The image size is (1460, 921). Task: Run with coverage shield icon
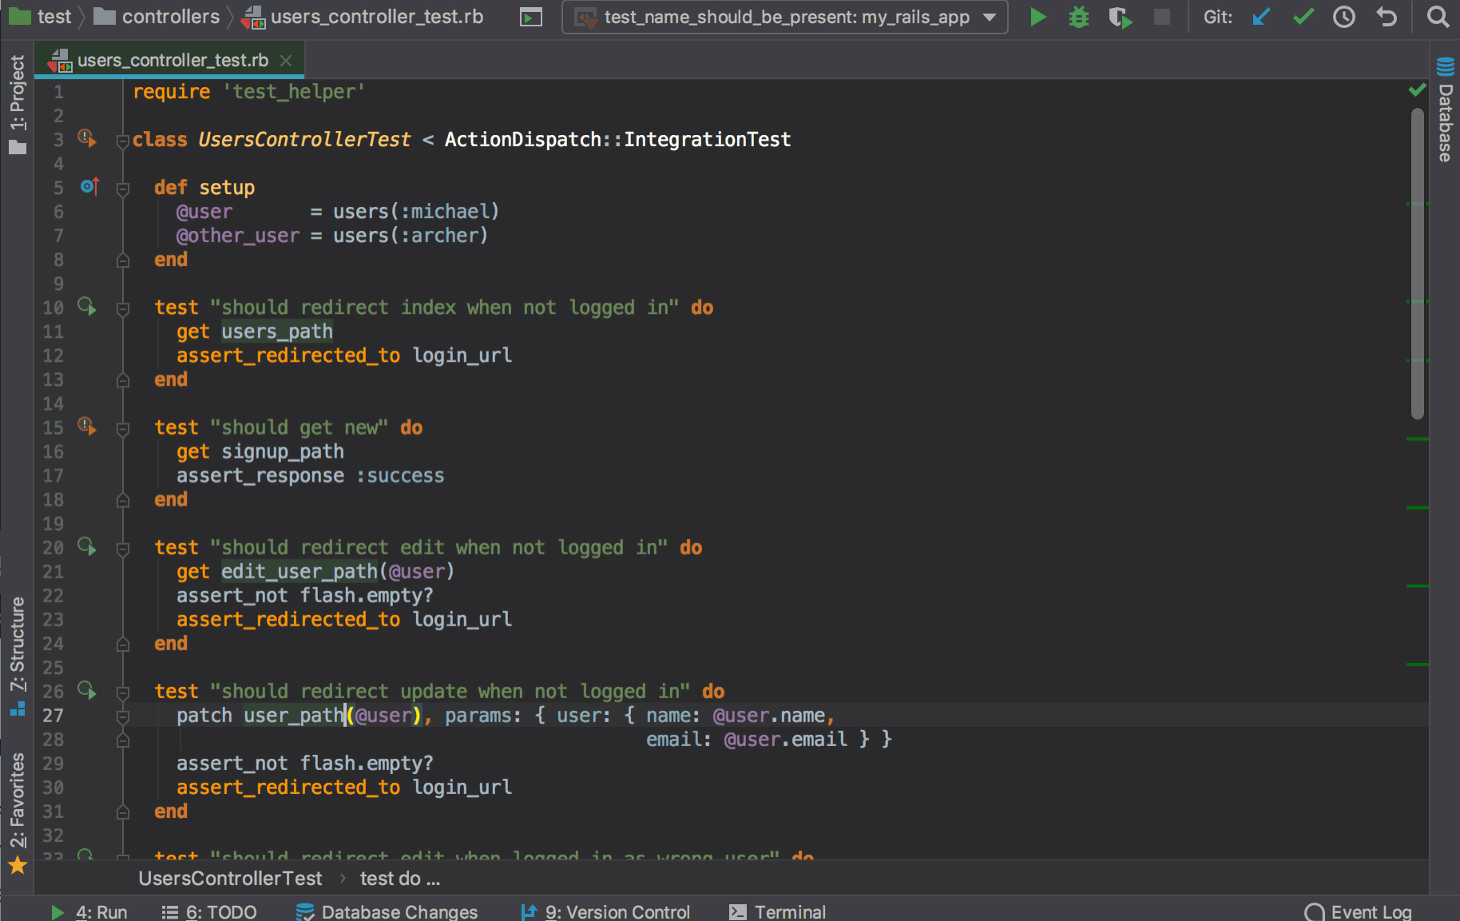(x=1120, y=17)
